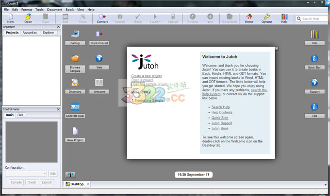Open Options from the toolbar
Image resolution: width=330 pixels, height=196 pixels.
click(267, 18)
